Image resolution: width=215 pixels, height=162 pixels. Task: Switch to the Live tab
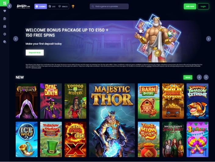pyautogui.click(x=52, y=6)
